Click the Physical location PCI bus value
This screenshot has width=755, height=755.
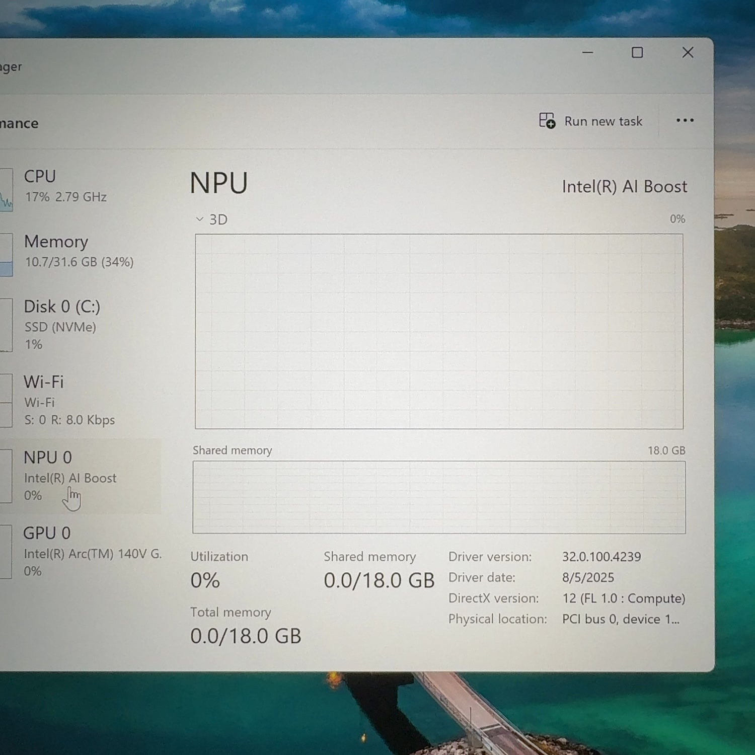(x=620, y=619)
